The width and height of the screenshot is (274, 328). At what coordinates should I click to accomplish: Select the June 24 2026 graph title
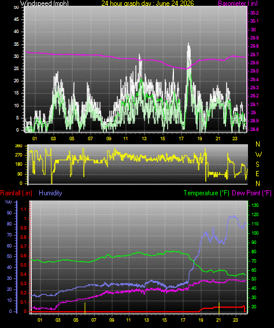[x=148, y=3]
